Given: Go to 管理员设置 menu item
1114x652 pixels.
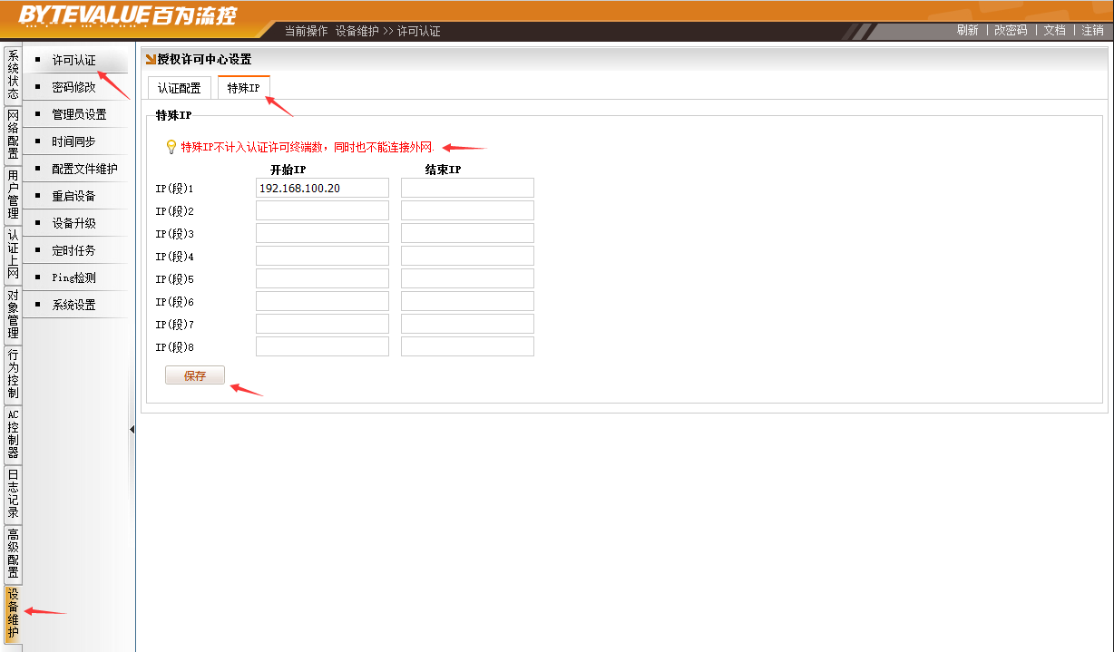Looking at the screenshot, I should (x=79, y=114).
